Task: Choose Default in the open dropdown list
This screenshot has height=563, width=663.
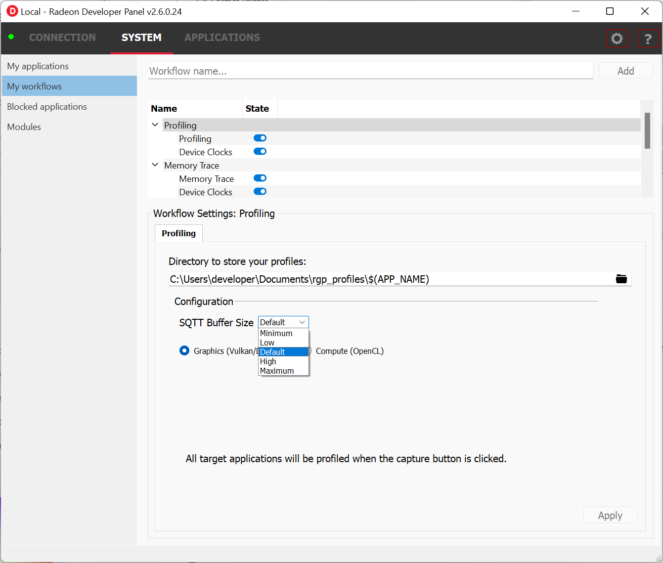Action: [x=283, y=352]
